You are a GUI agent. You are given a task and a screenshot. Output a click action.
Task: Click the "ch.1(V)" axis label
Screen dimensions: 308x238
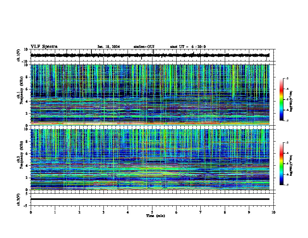coord(19,55)
